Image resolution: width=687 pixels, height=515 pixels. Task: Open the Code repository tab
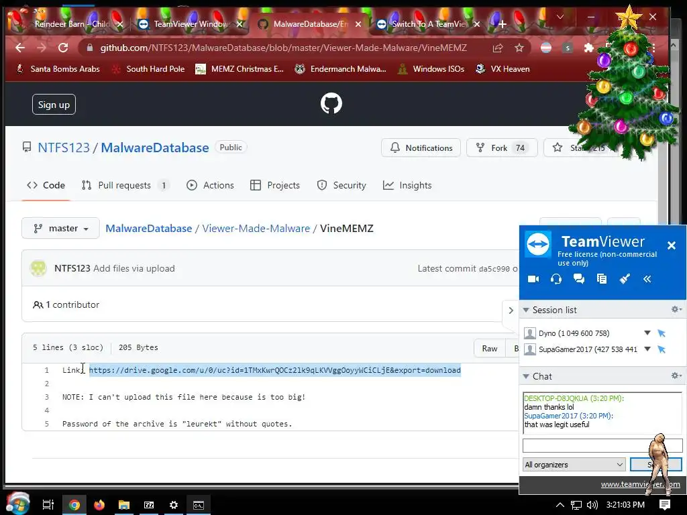point(46,185)
